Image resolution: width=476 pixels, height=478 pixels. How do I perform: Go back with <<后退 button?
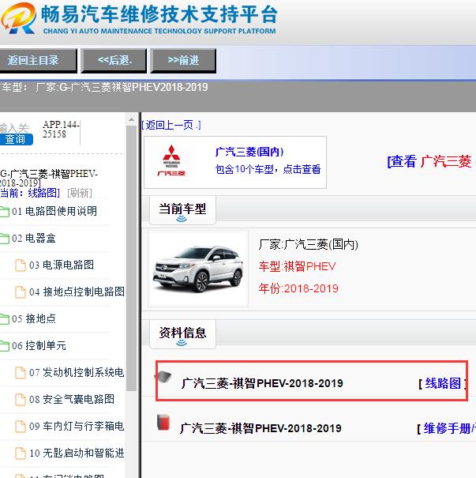pyautogui.click(x=114, y=60)
